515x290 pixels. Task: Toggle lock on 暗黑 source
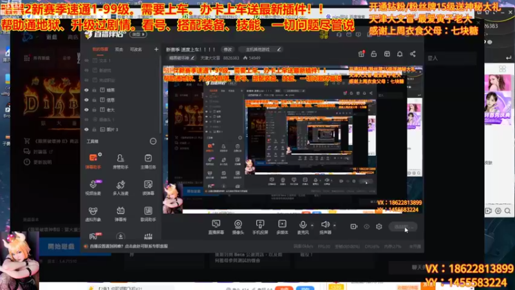click(x=94, y=90)
